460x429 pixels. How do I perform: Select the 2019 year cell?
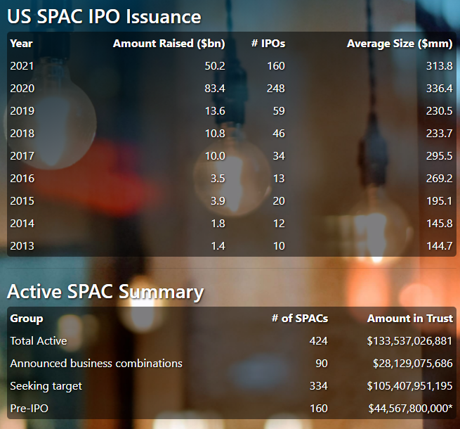(22, 111)
